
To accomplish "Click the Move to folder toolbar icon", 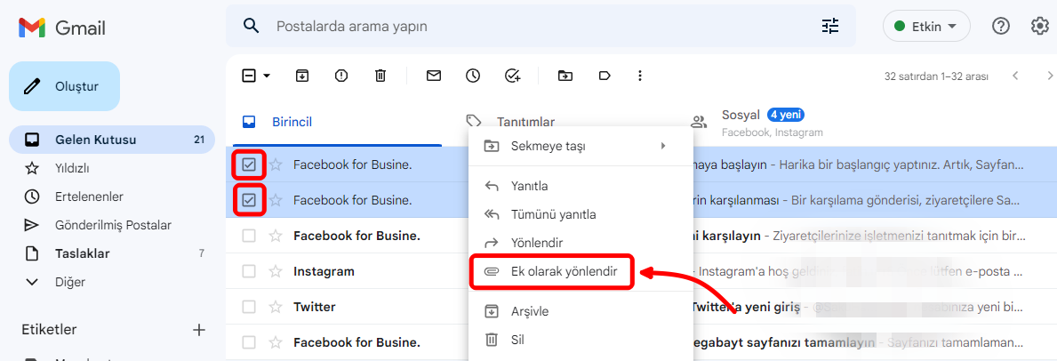I will (x=565, y=76).
